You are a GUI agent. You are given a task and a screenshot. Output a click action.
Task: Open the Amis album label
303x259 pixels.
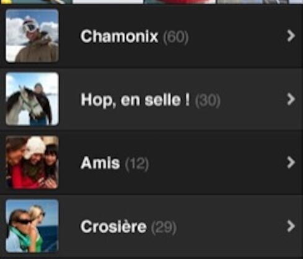(x=100, y=163)
